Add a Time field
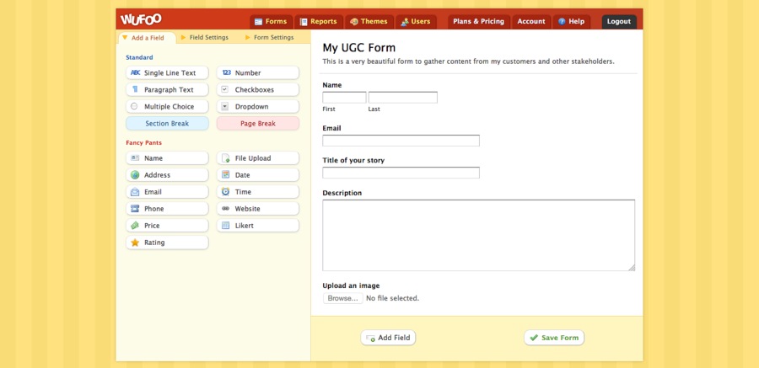Viewport: 759px width, 368px height. [x=258, y=192]
